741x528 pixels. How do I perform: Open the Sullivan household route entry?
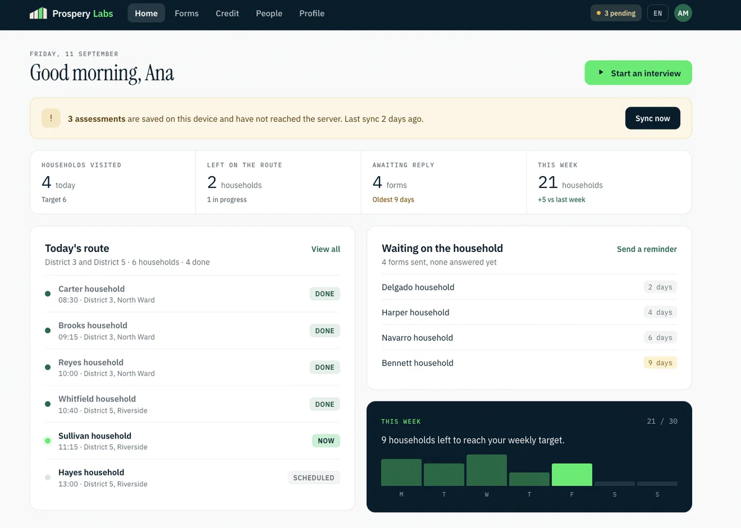click(193, 441)
